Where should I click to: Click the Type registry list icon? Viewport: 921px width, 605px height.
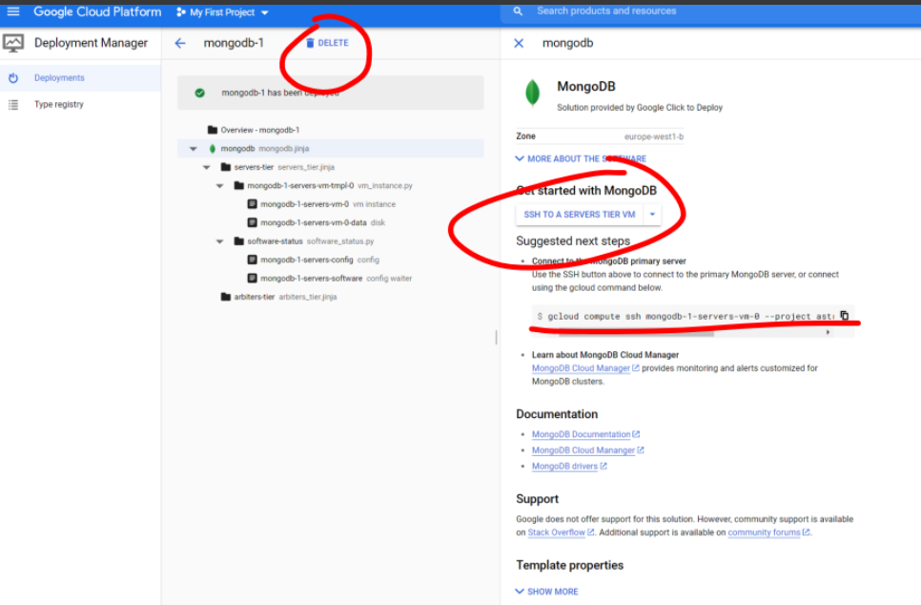pos(13,105)
